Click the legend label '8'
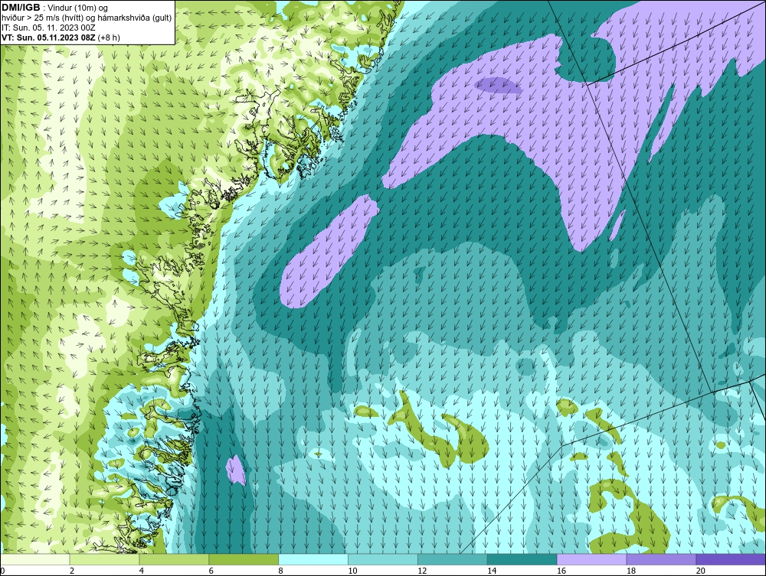Image resolution: width=766 pixels, height=576 pixels. pos(280,571)
